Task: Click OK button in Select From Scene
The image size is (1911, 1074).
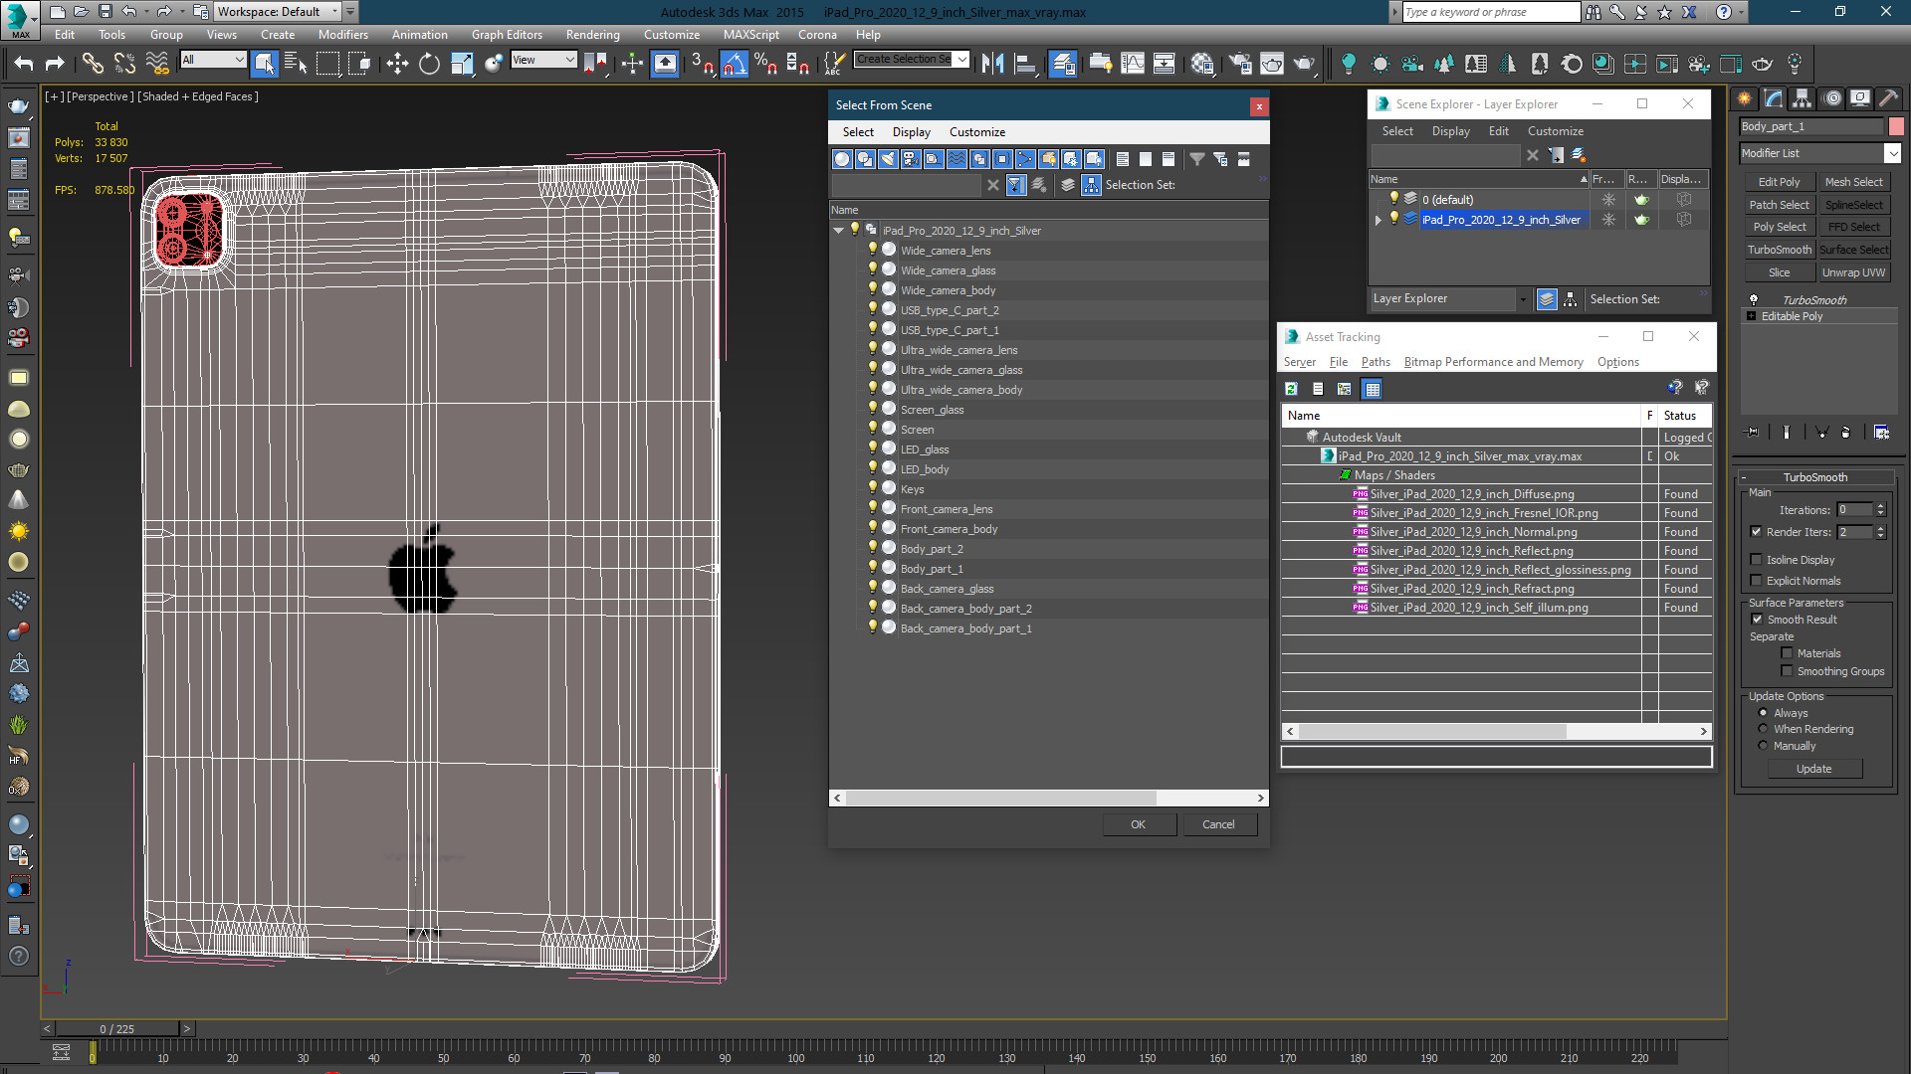Action: coord(1138,823)
